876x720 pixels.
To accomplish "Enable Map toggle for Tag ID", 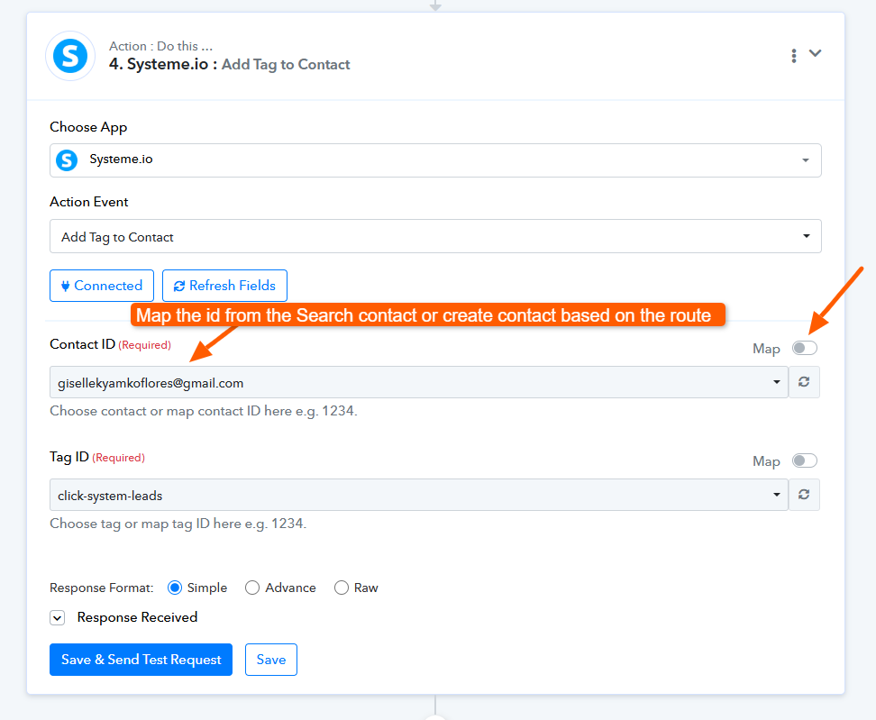I will coord(805,460).
